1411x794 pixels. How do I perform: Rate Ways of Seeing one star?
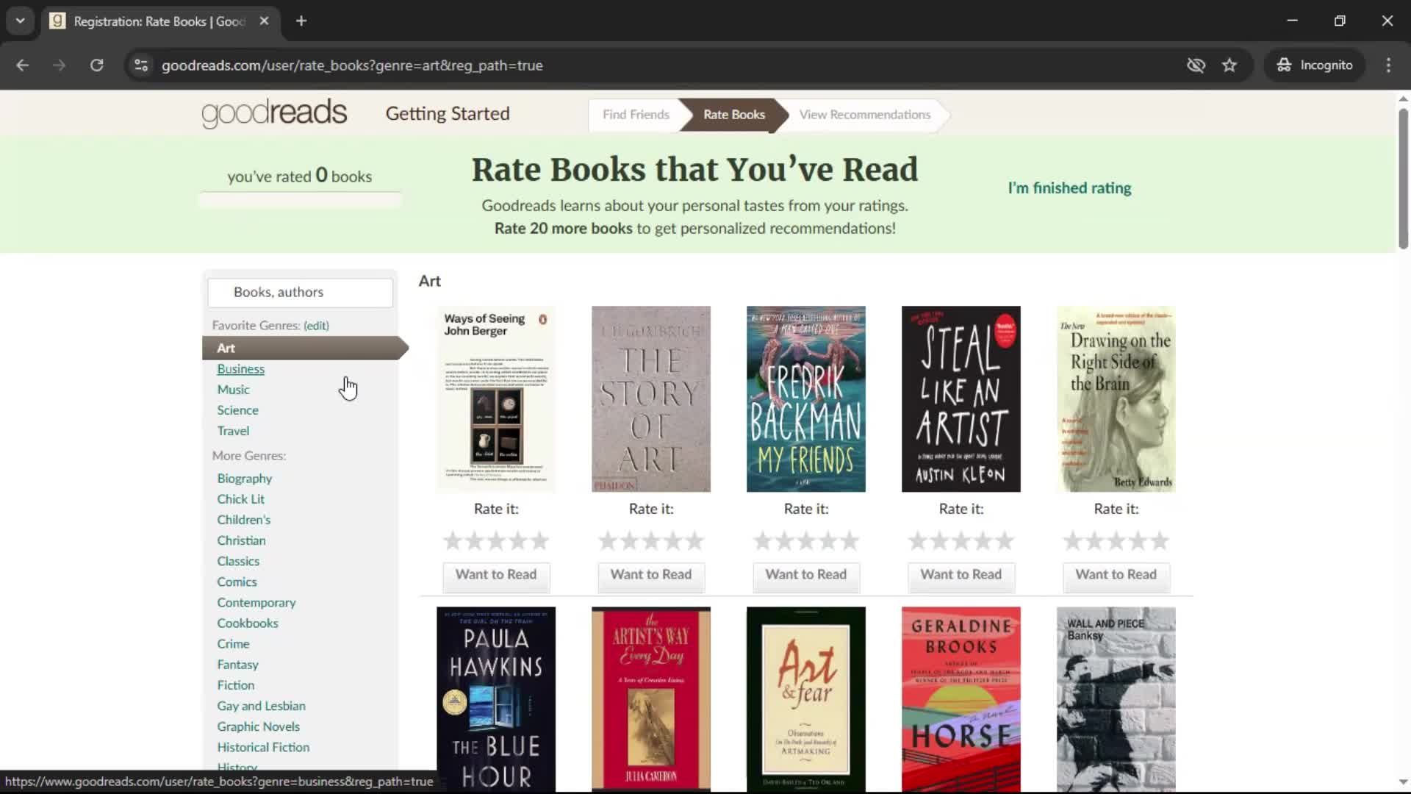[453, 542]
